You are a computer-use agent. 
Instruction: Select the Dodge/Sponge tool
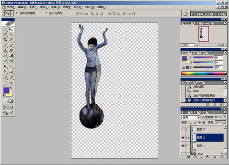pos(11,60)
